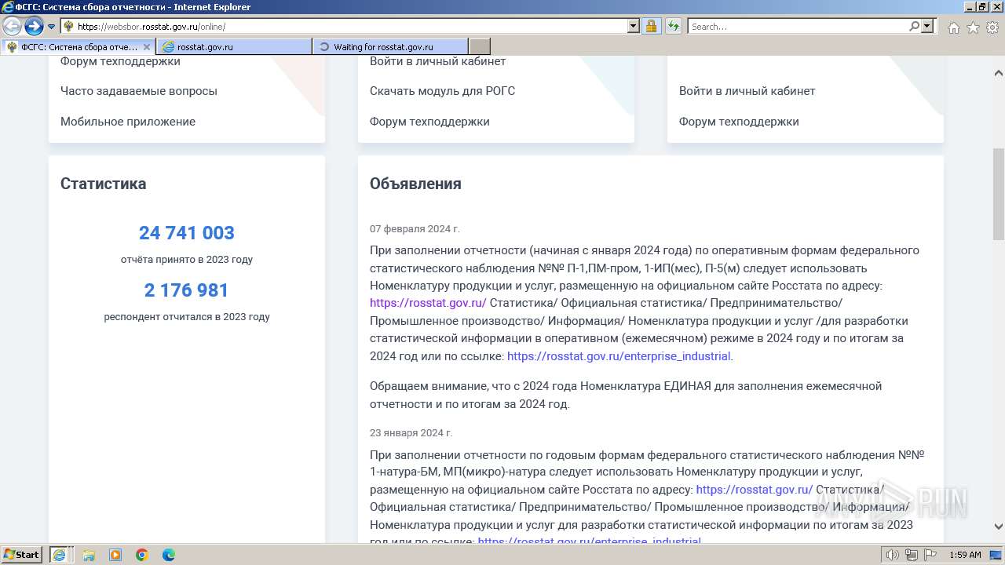
Task: Launch Google Chrome from taskbar
Action: click(x=142, y=555)
